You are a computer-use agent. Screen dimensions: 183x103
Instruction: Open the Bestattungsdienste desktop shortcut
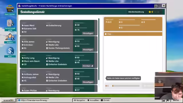[x=10, y=25]
